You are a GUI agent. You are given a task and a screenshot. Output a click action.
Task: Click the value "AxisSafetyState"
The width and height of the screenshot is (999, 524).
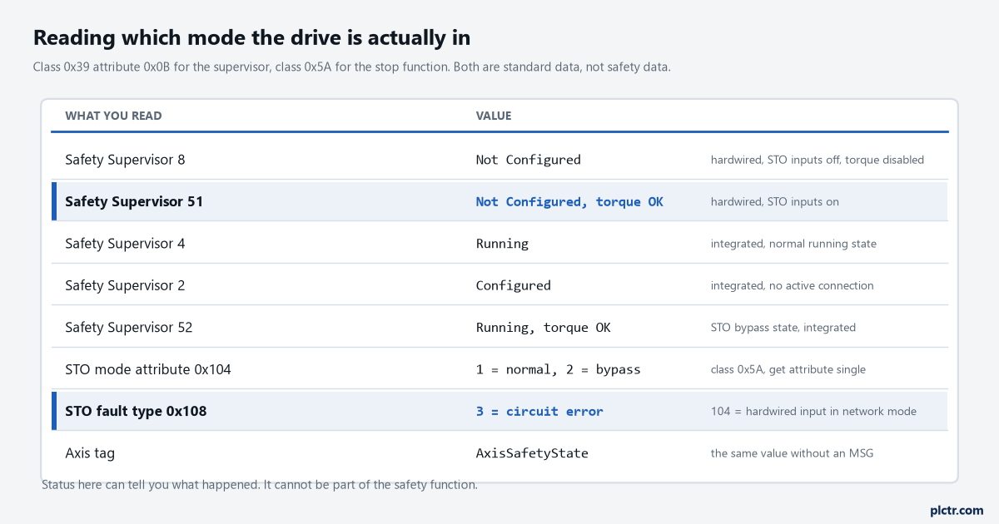(x=532, y=453)
